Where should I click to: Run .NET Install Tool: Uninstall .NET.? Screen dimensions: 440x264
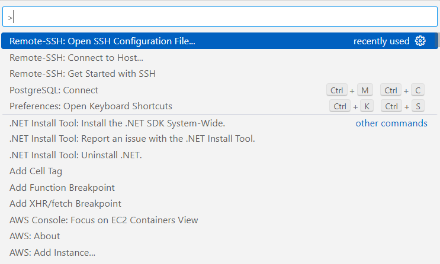tap(220, 155)
